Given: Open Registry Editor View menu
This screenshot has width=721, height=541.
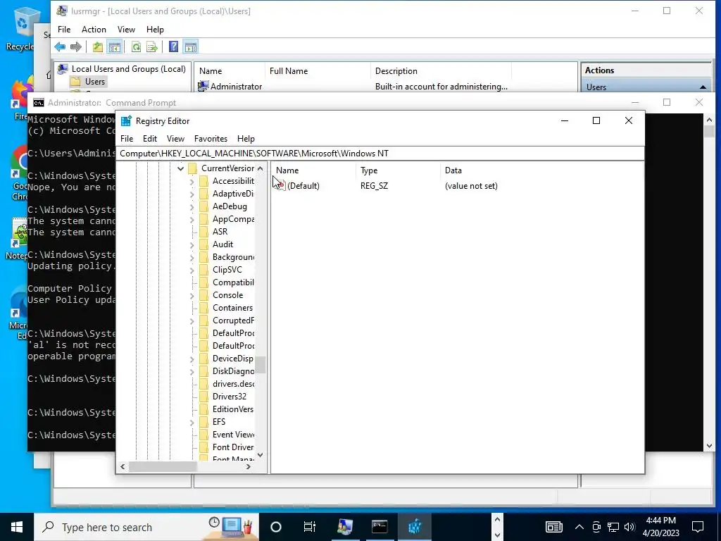Looking at the screenshot, I should 175,139.
